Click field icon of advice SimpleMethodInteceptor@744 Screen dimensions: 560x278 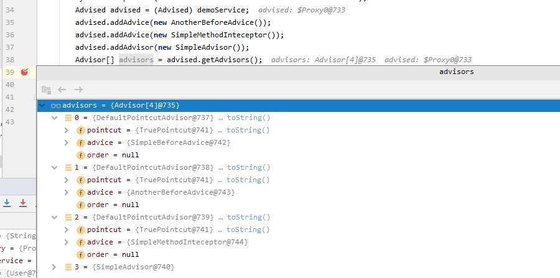pyautogui.click(x=81, y=242)
